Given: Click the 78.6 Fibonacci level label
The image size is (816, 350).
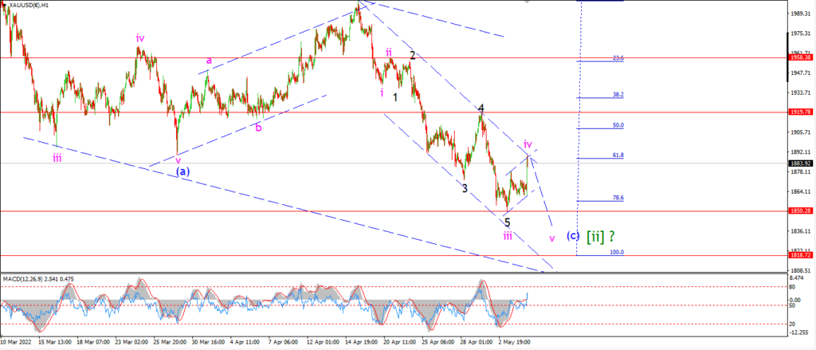Looking at the screenshot, I should pos(618,198).
